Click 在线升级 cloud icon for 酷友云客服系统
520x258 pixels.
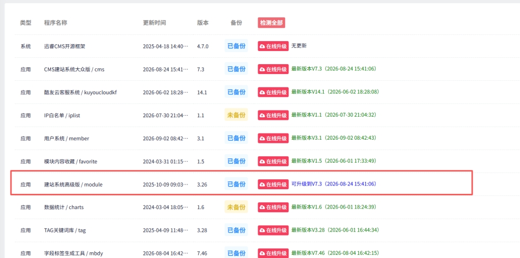click(x=262, y=92)
